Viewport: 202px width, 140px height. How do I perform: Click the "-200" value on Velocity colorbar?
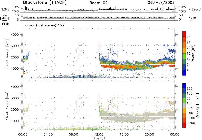(x=191, y=123)
